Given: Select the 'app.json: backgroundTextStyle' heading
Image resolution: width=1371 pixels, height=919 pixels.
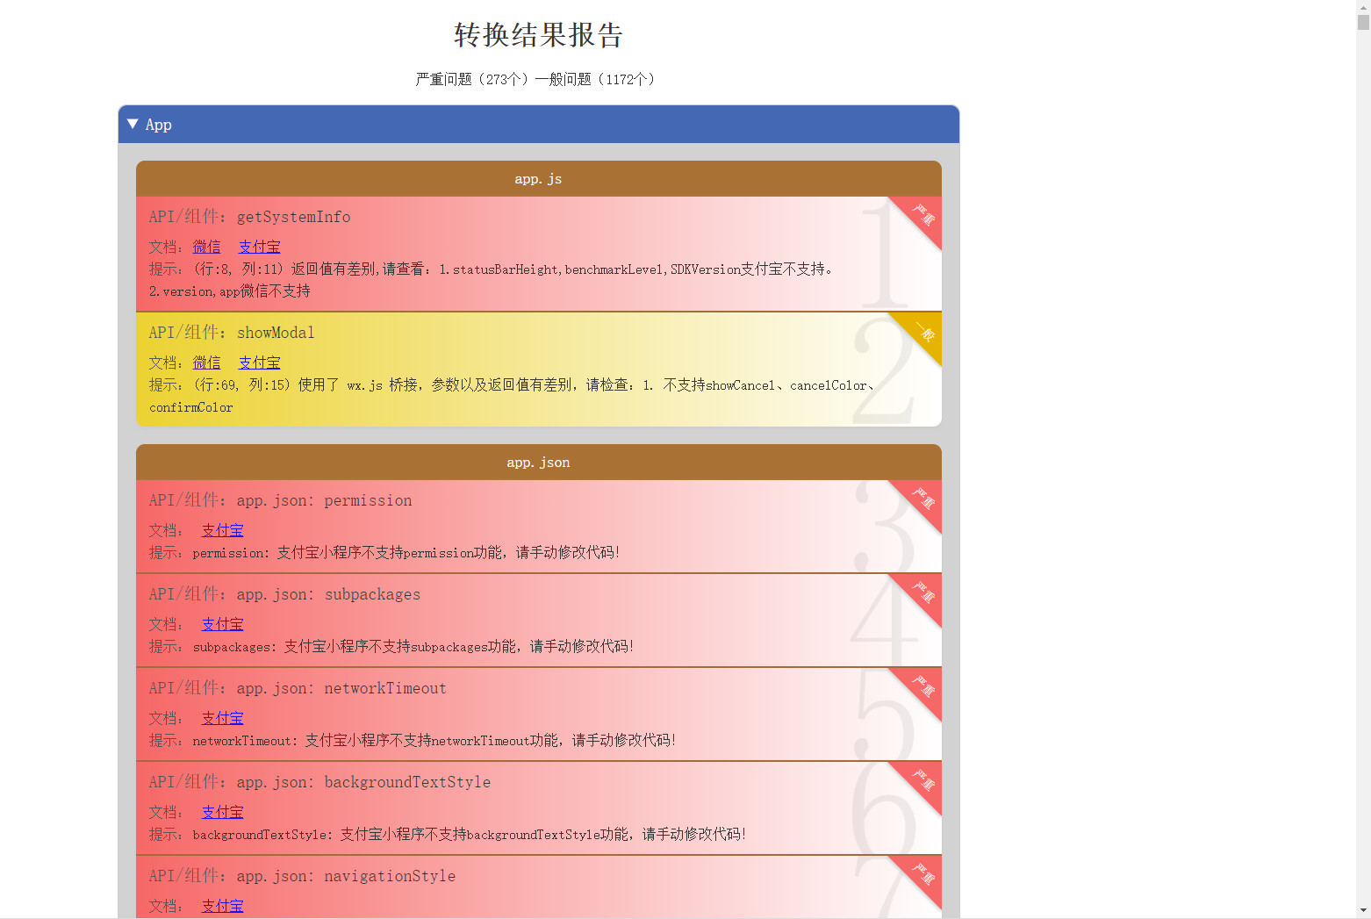Looking at the screenshot, I should (x=363, y=782).
